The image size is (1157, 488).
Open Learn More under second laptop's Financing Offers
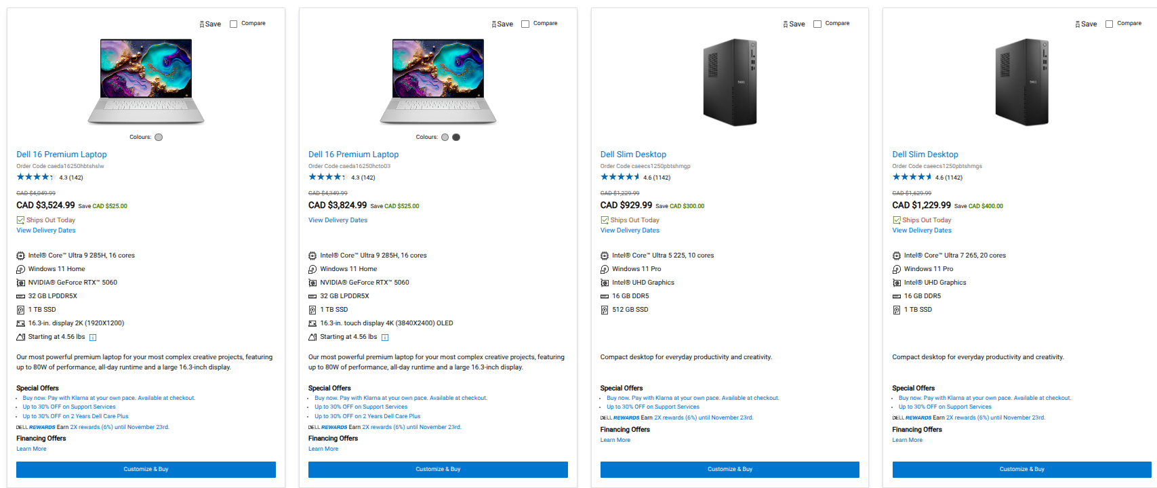click(323, 448)
